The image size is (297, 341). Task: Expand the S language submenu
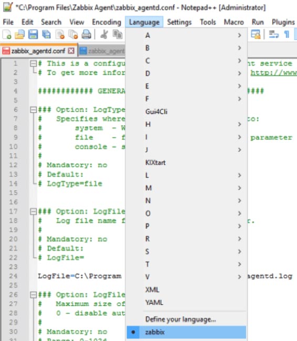186,251
